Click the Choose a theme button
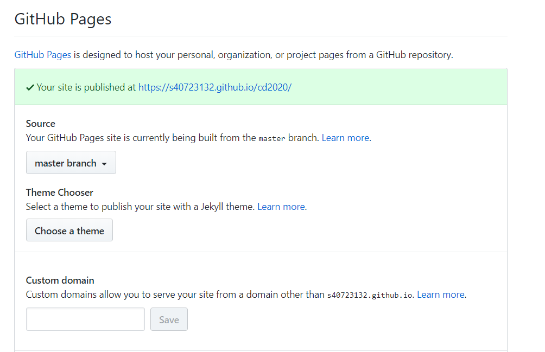545x352 pixels. coord(69,230)
